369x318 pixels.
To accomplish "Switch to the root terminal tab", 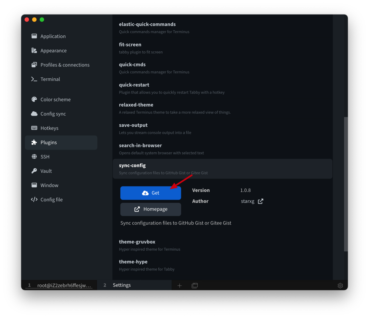I will tap(60, 285).
